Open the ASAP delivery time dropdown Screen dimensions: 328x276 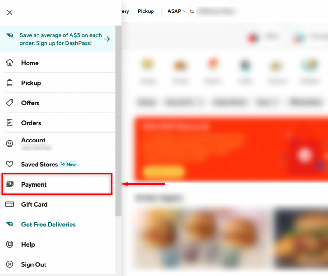(x=176, y=11)
